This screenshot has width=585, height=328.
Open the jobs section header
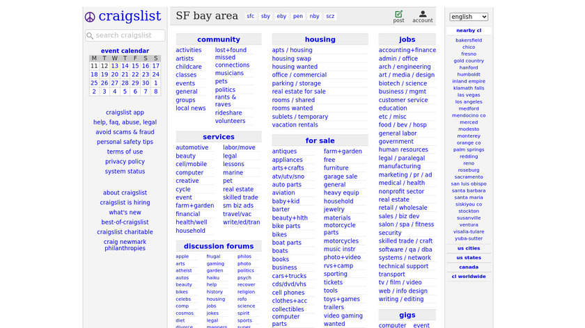pyautogui.click(x=407, y=40)
